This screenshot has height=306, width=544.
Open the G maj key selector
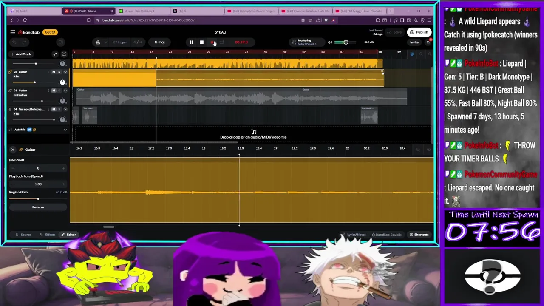159,42
